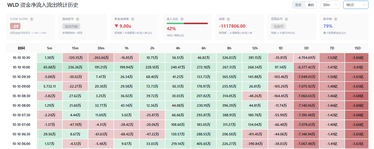Open the question mark icon beside 背离信号

click(x=286, y=19)
